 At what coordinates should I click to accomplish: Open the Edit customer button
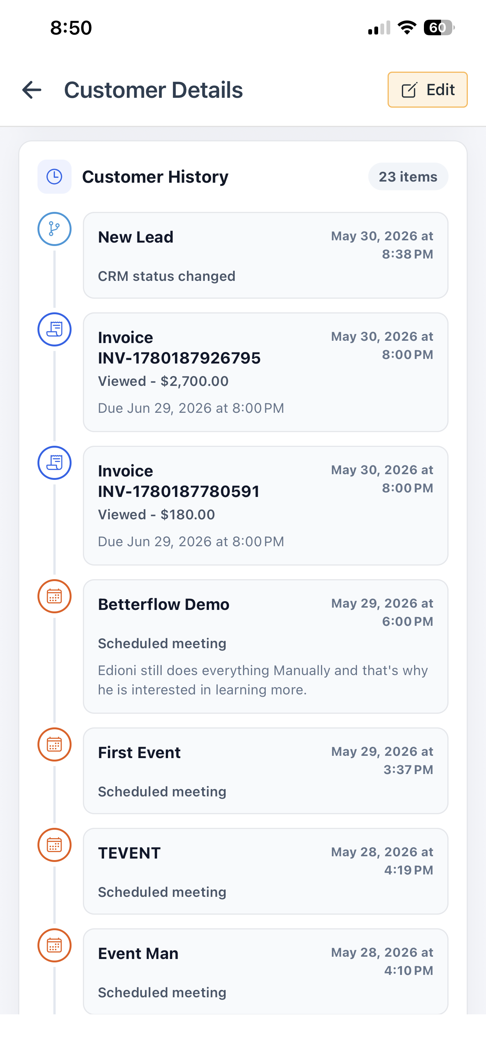point(427,90)
